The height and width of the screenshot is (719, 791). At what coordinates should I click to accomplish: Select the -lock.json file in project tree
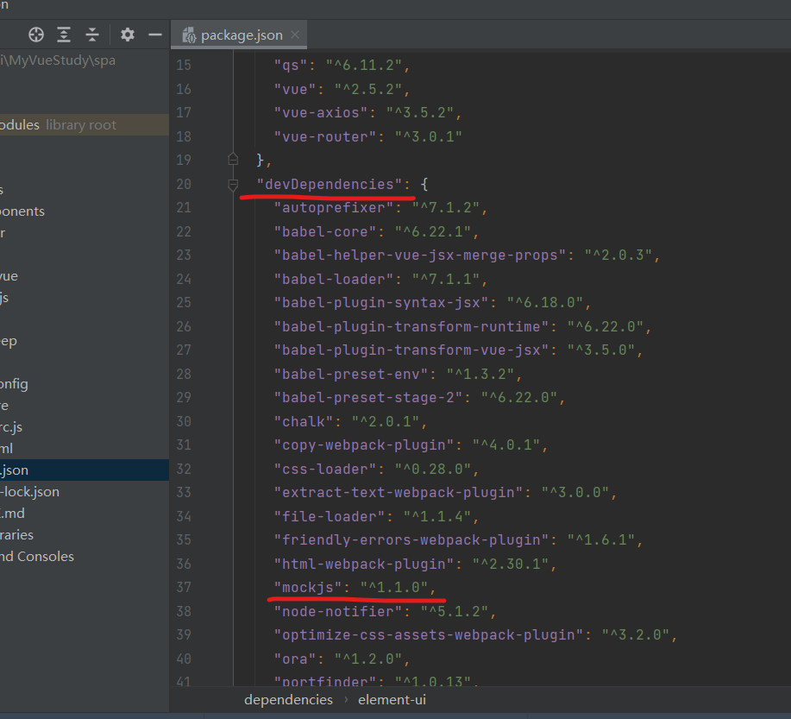click(30, 492)
